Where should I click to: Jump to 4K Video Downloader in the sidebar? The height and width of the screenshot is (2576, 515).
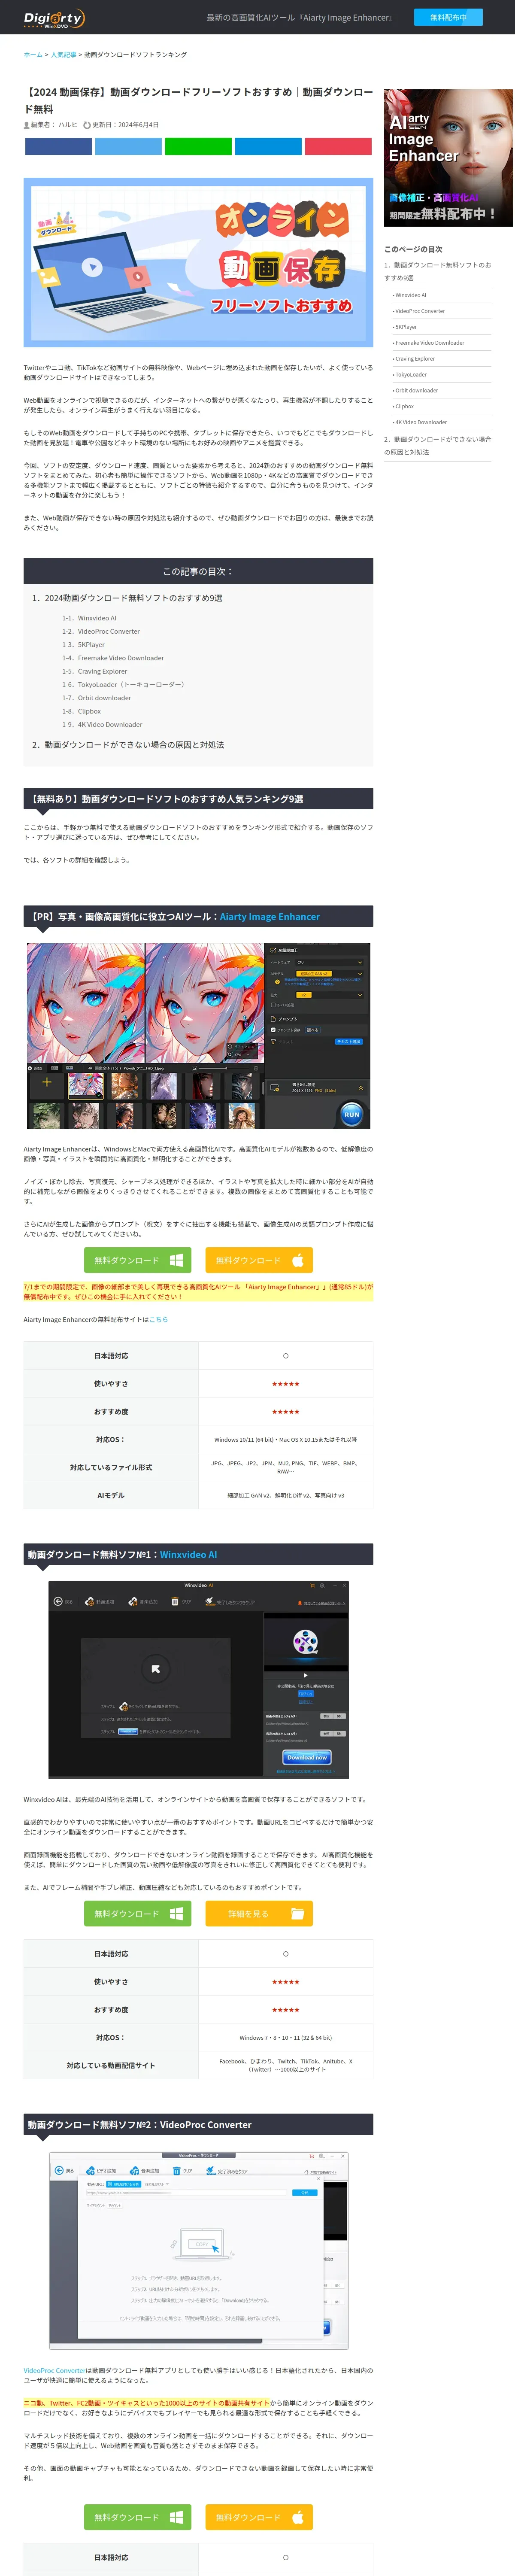tap(420, 423)
